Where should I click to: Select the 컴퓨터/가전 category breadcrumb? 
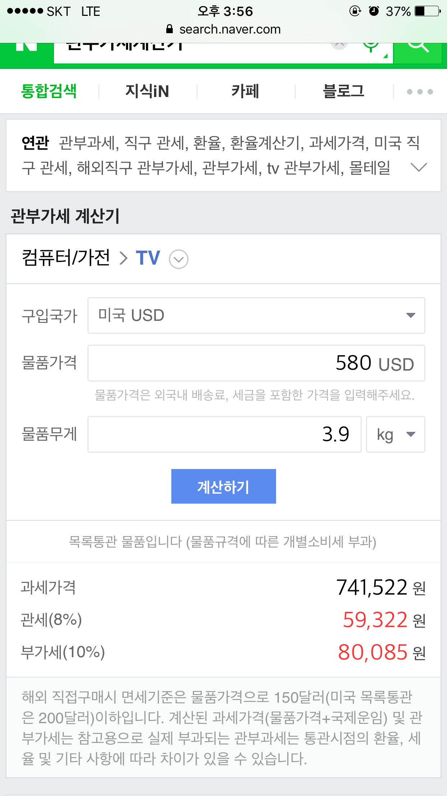click(66, 258)
